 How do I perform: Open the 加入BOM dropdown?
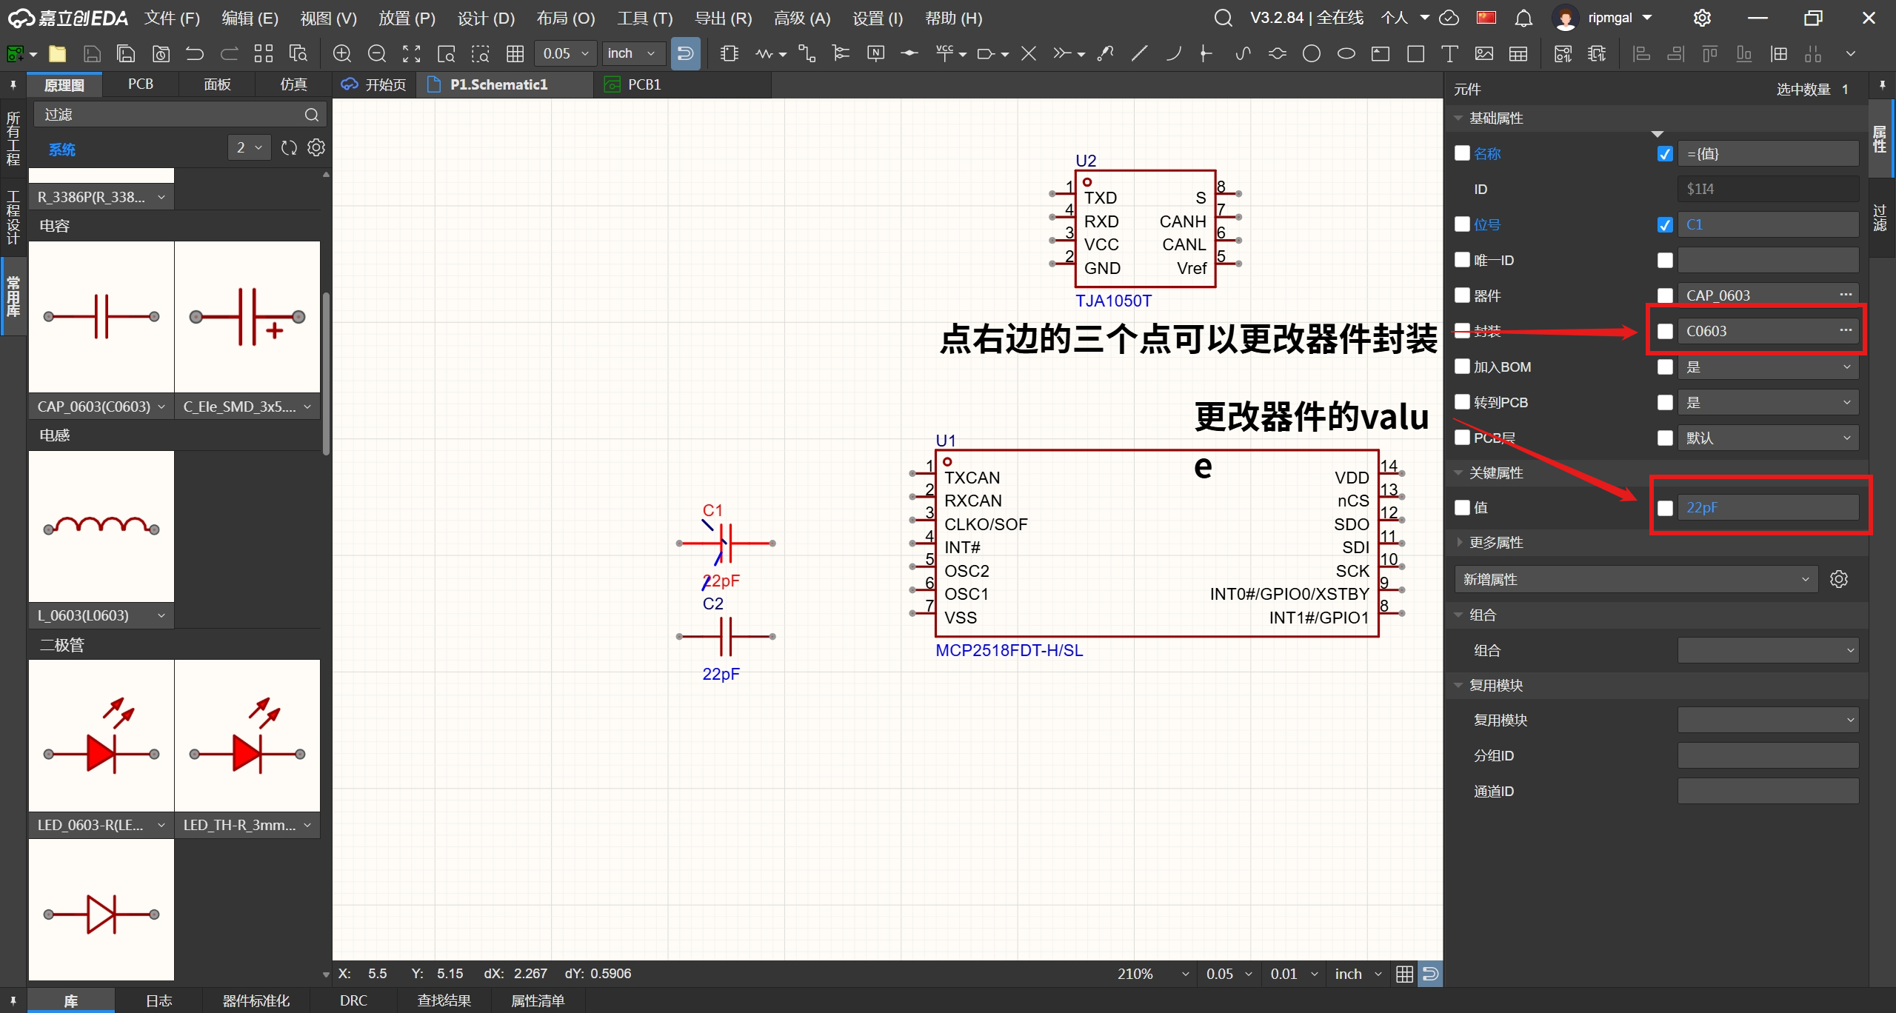click(1767, 367)
